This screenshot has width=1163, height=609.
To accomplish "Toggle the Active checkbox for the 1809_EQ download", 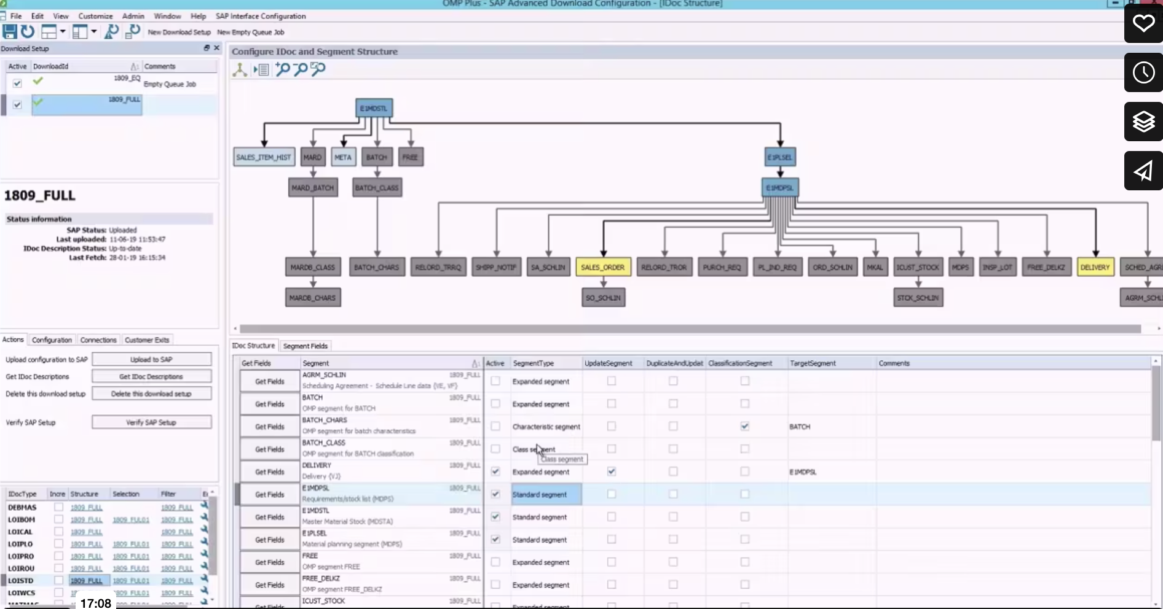I will (x=17, y=83).
